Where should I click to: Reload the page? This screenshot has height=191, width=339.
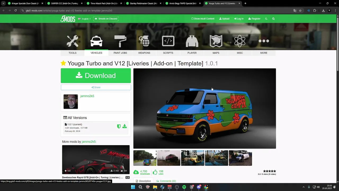16,11
